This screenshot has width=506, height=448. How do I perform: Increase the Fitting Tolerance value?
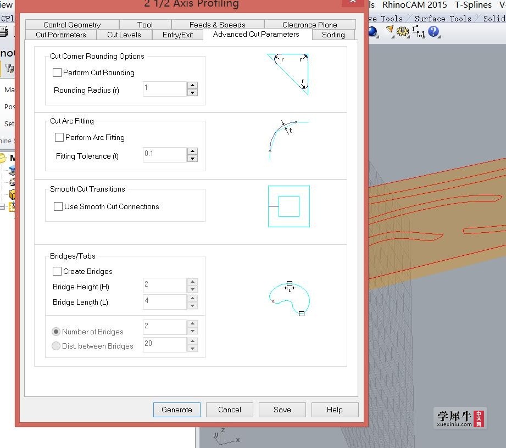coord(193,152)
